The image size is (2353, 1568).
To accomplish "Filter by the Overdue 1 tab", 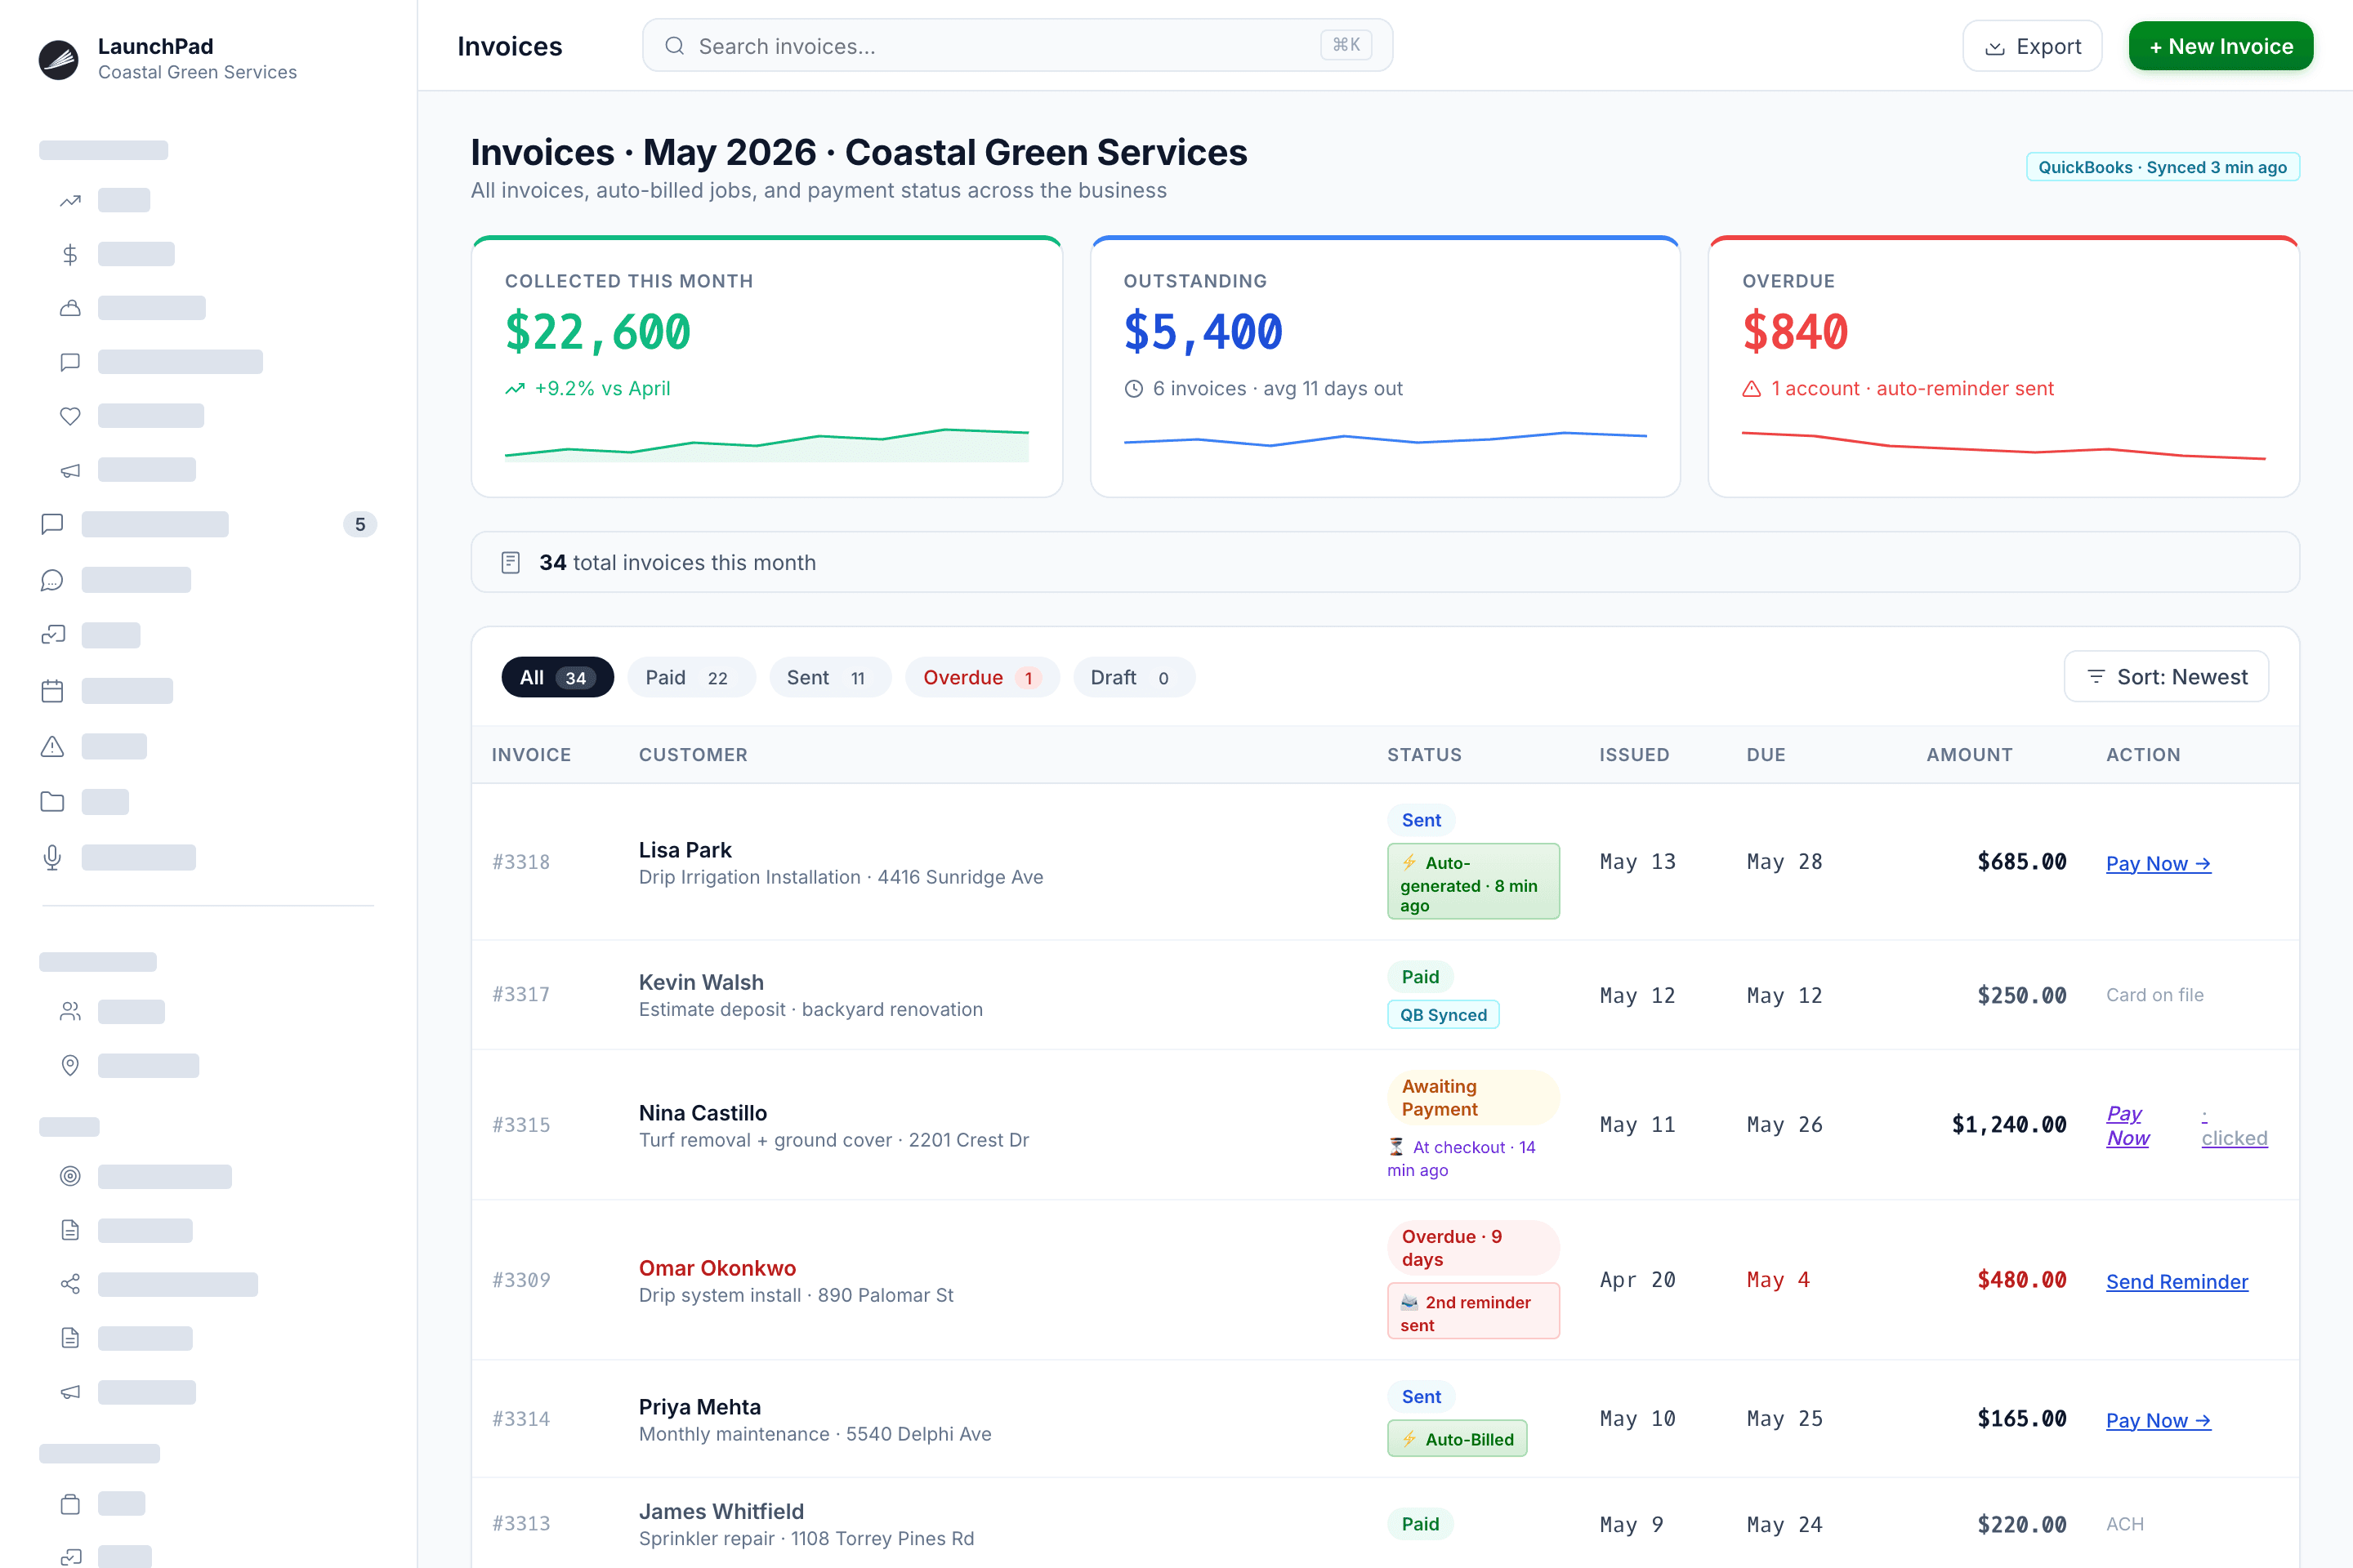I will click(981, 678).
